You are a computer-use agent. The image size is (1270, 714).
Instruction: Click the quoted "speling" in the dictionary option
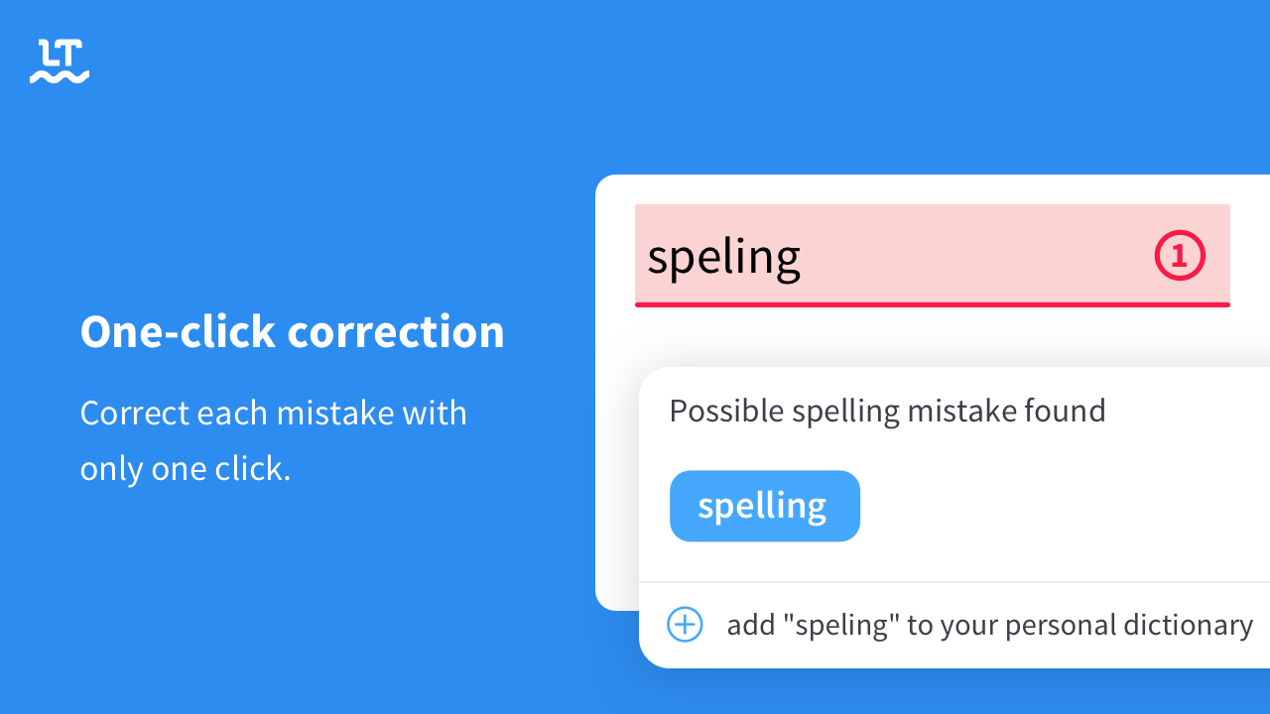tap(825, 625)
